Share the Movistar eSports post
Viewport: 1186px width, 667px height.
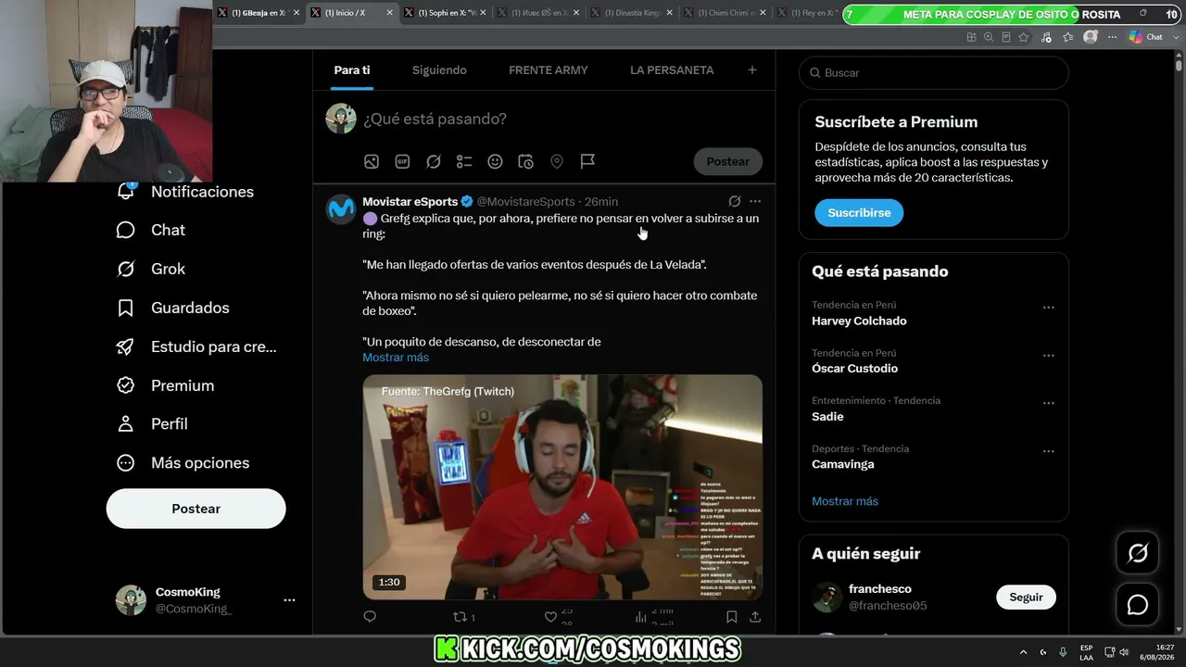click(755, 617)
